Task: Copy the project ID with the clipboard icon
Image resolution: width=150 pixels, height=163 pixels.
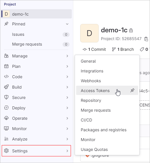Action: pyautogui.click(x=146, y=39)
